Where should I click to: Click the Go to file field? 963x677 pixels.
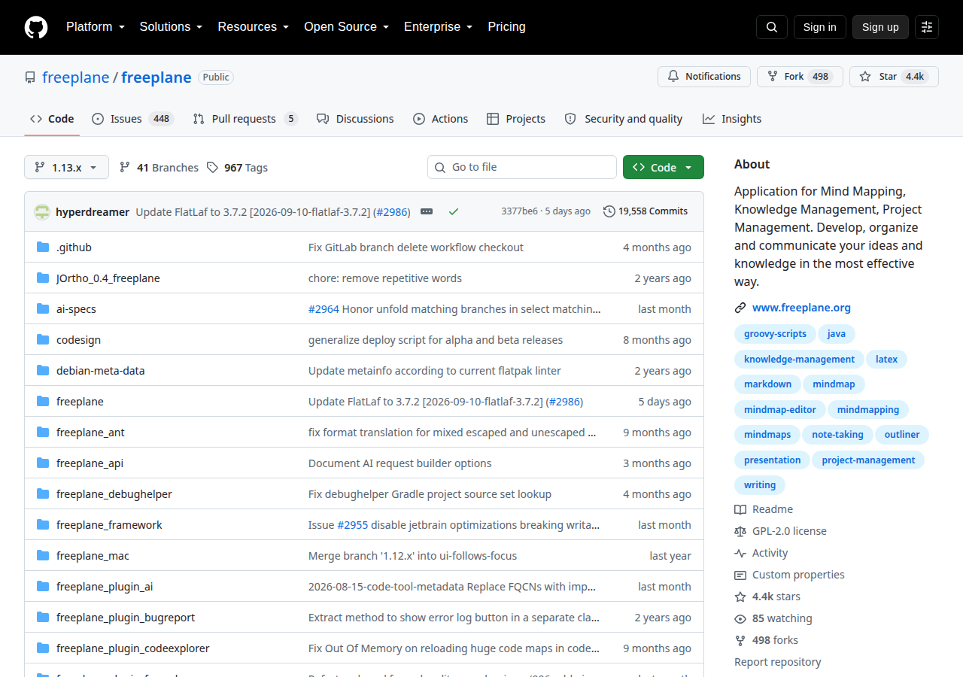(522, 167)
